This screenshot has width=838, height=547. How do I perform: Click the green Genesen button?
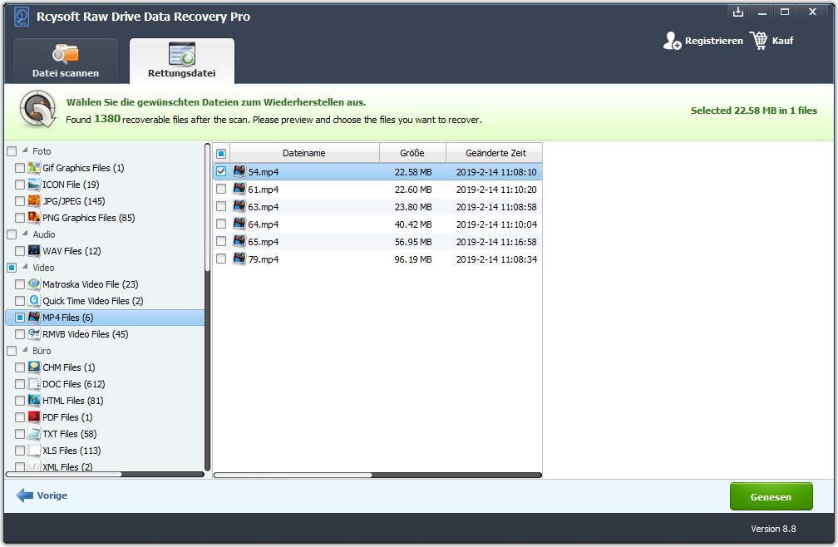[771, 497]
